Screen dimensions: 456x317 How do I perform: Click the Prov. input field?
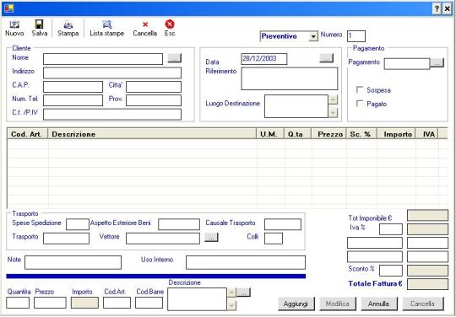click(154, 100)
